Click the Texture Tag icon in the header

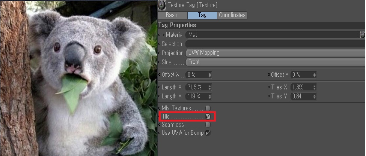[x=162, y=5]
